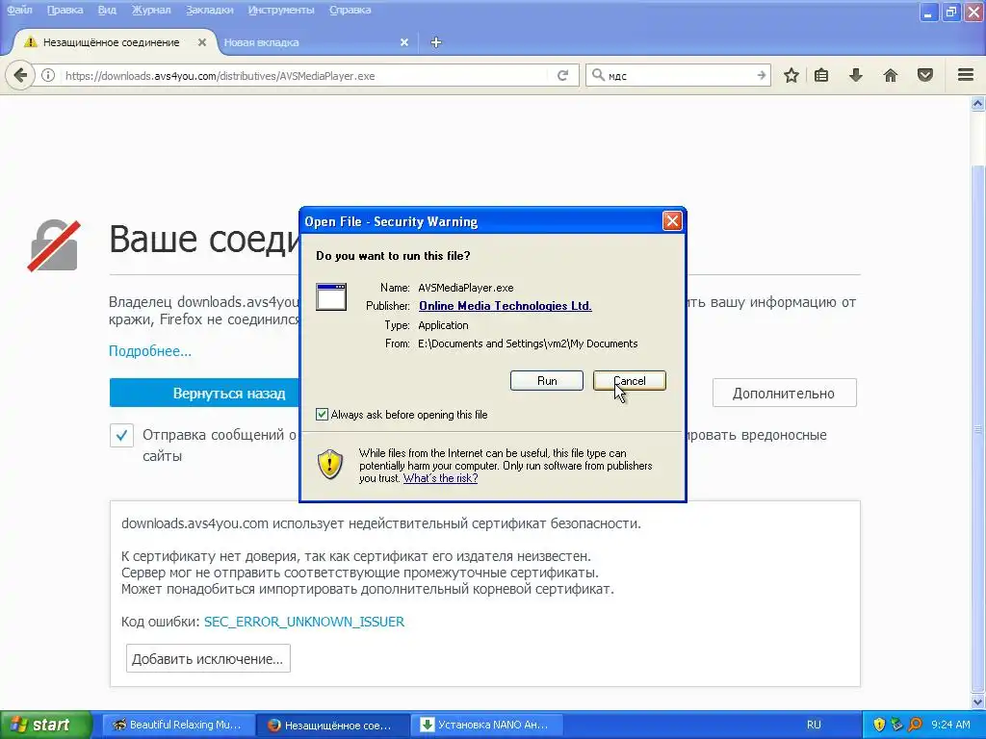Click the shield warning icon in dialog
The height and width of the screenshot is (739, 986).
pos(330,465)
